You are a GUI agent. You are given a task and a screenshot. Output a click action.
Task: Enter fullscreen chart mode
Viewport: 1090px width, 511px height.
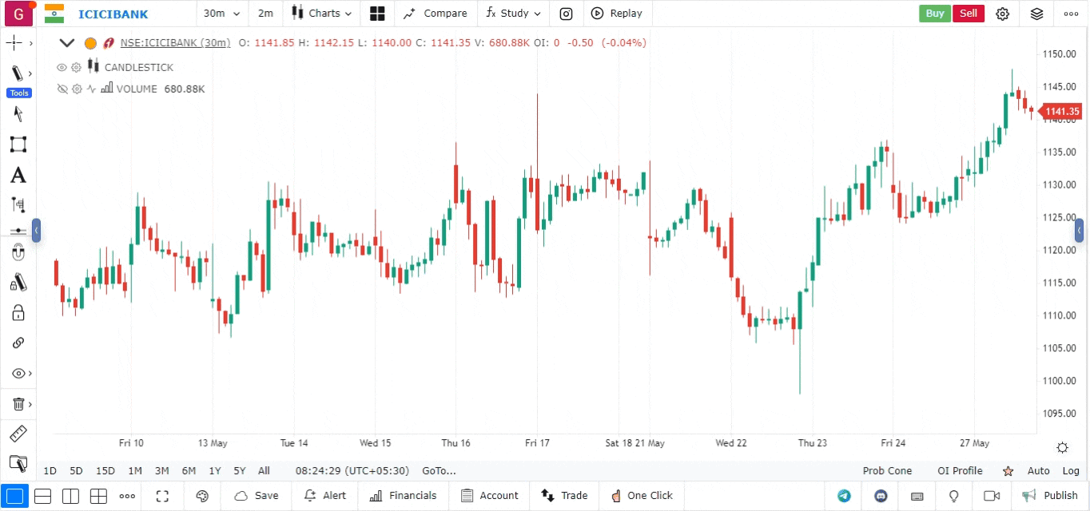(162, 496)
